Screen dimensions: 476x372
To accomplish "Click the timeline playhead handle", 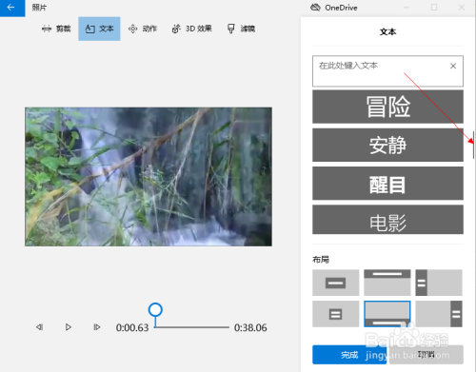I will [155, 310].
